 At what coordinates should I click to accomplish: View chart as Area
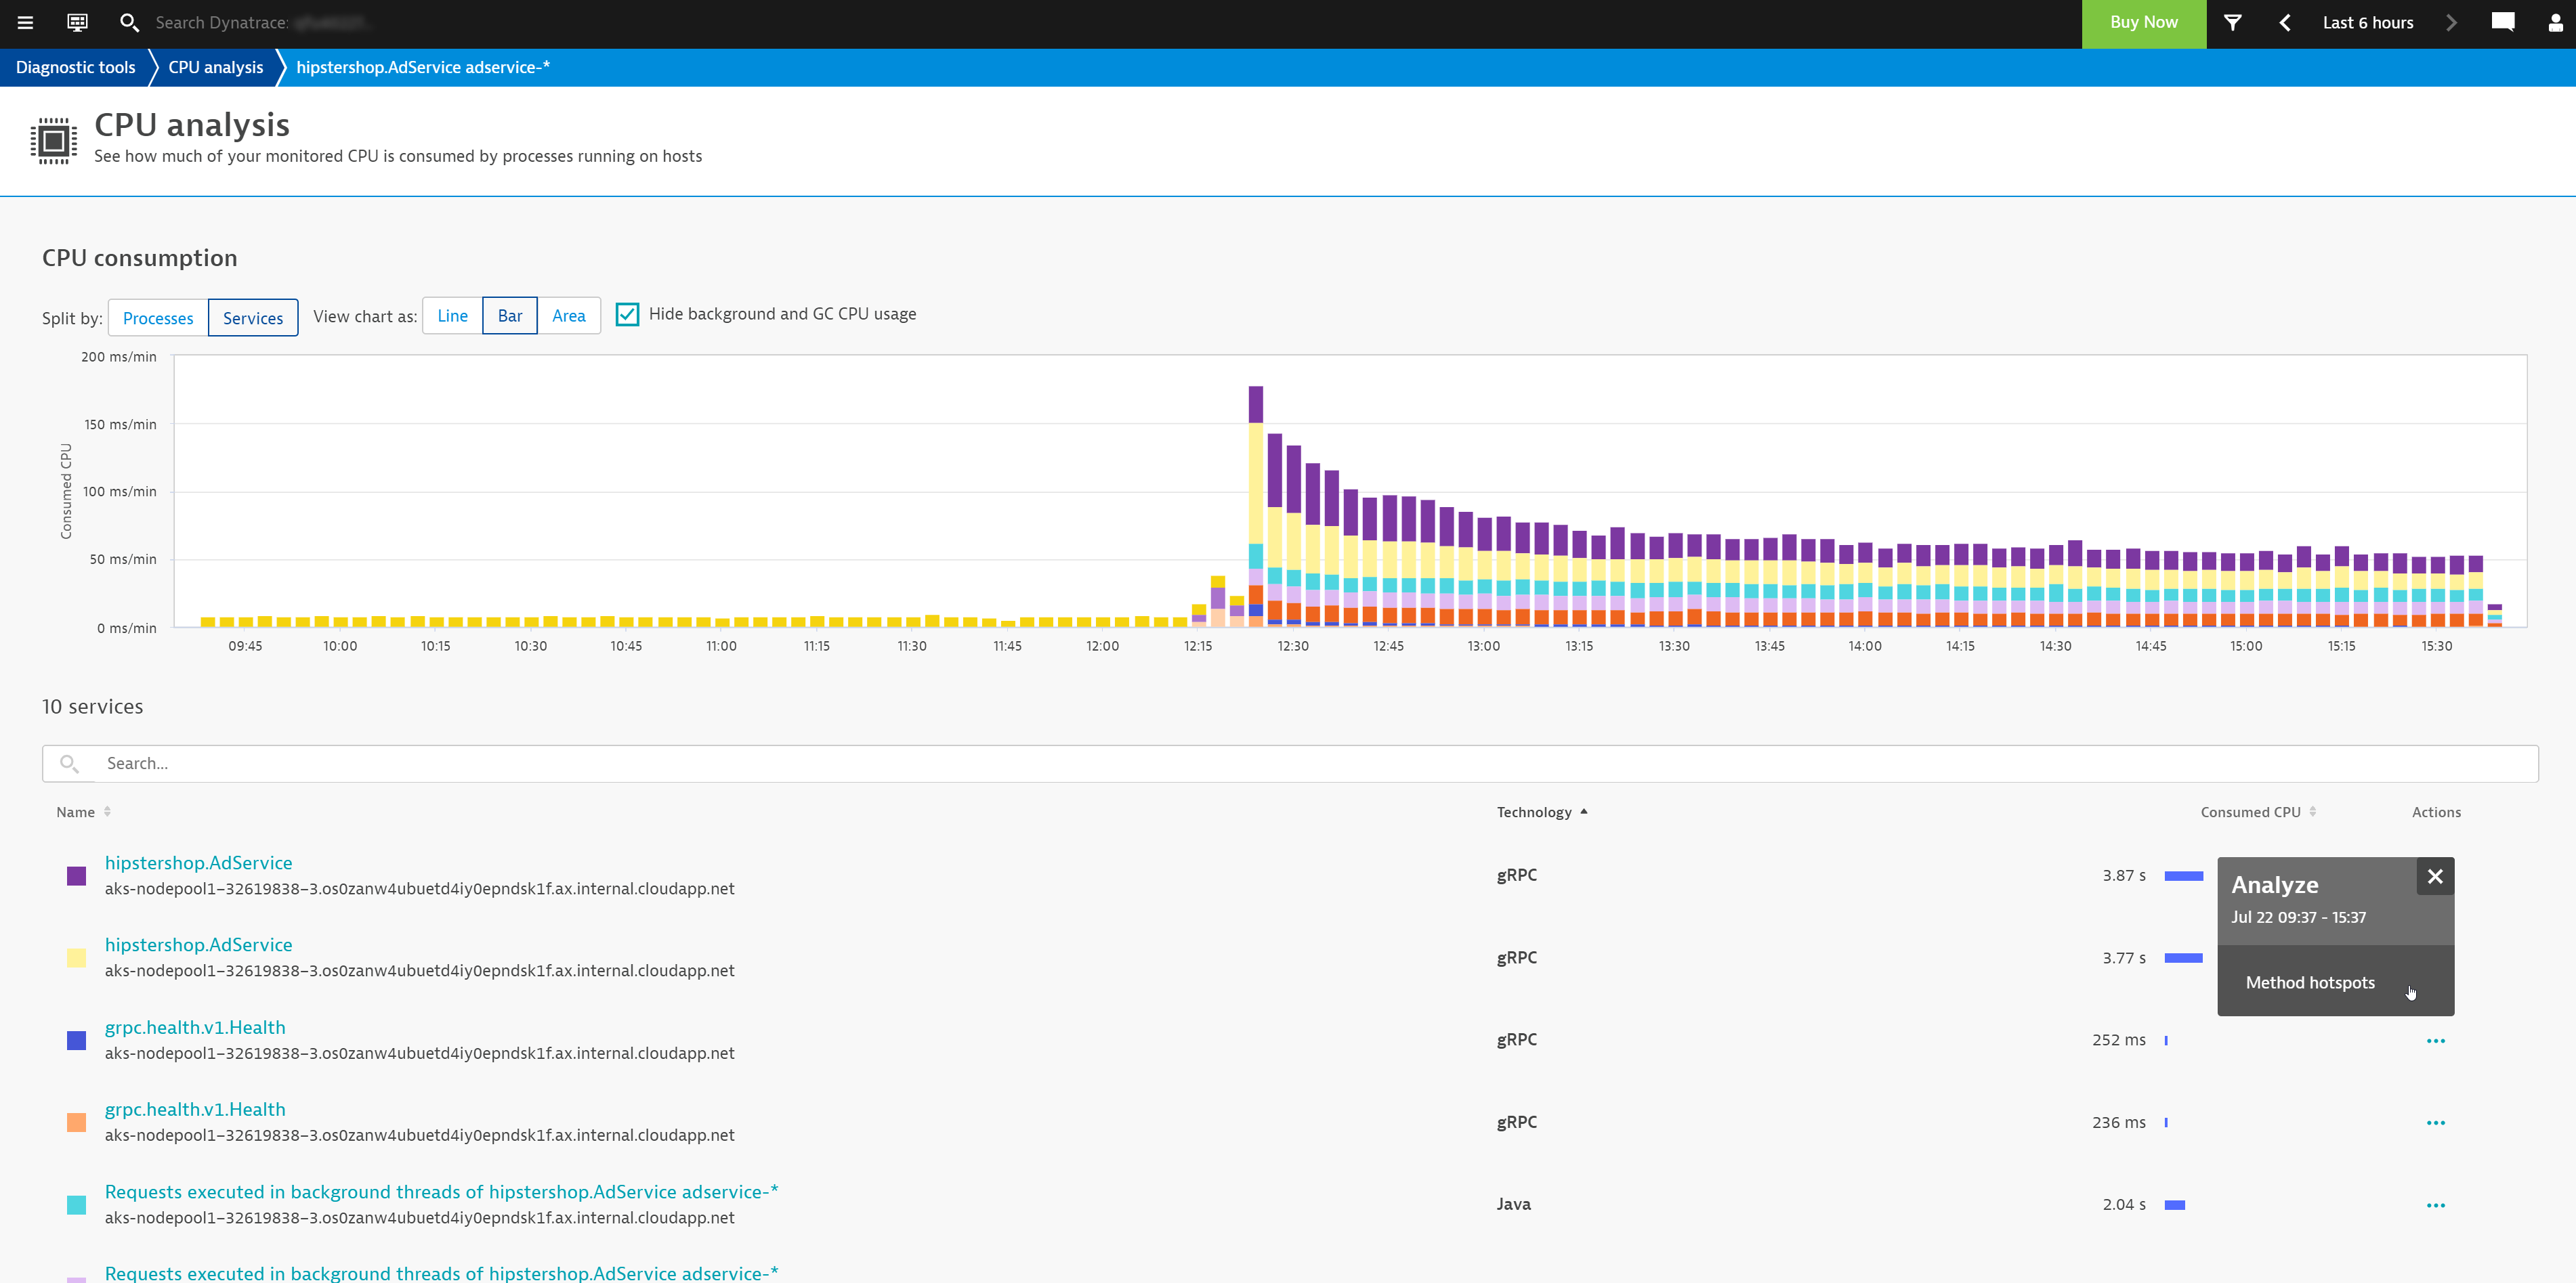[569, 316]
